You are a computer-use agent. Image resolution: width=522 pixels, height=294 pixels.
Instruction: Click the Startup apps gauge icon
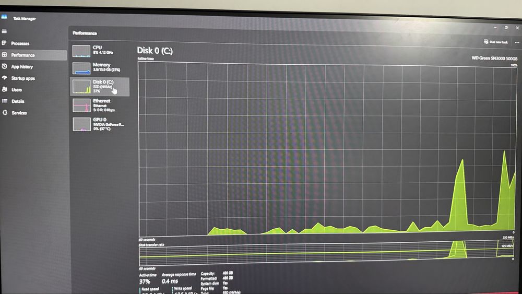[4, 78]
